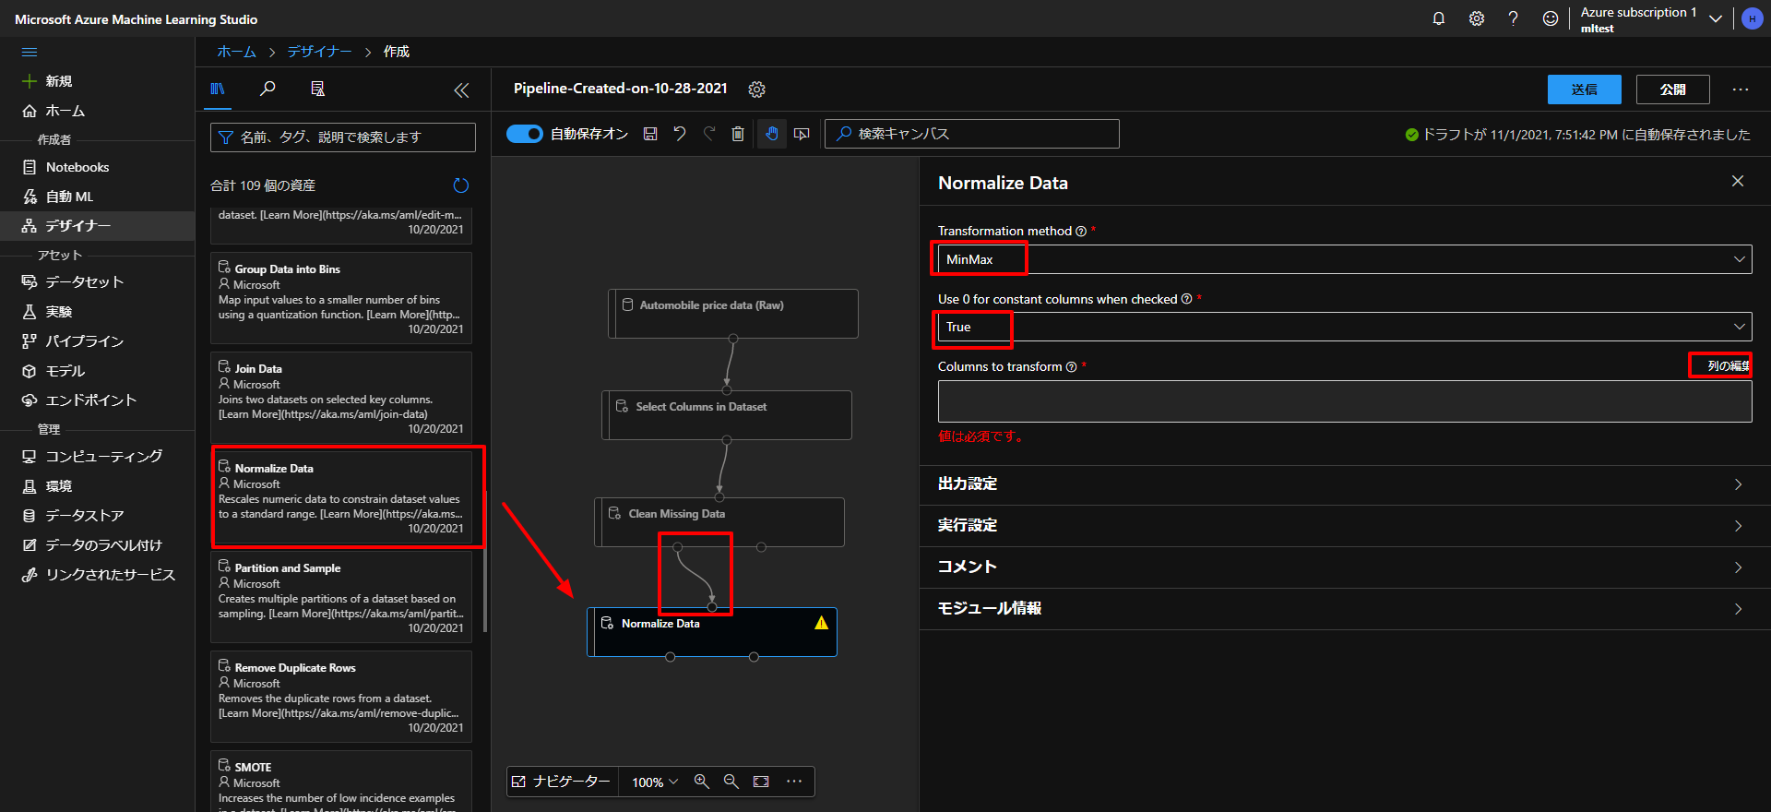Viewport: 1771px width, 812px height.
Task: Open デザイナー in the left navigation
Action: tap(78, 225)
